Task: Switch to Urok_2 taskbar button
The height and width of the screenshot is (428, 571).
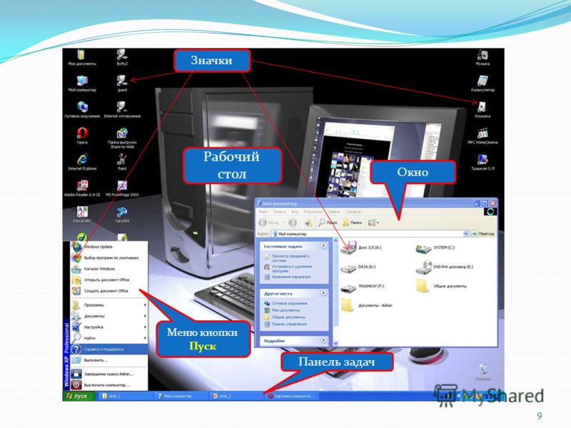Action: pos(236,396)
